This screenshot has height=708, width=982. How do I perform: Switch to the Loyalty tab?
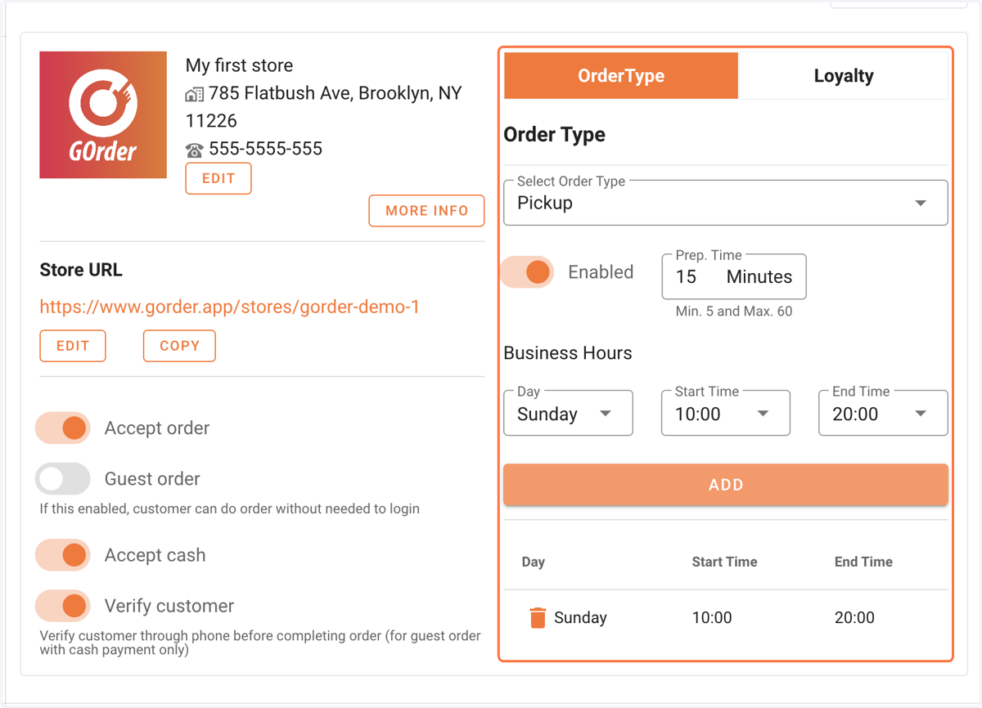coord(843,76)
